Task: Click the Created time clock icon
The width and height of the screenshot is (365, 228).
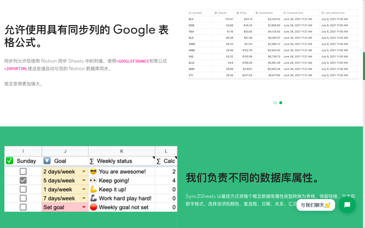Action: [x=285, y=13]
